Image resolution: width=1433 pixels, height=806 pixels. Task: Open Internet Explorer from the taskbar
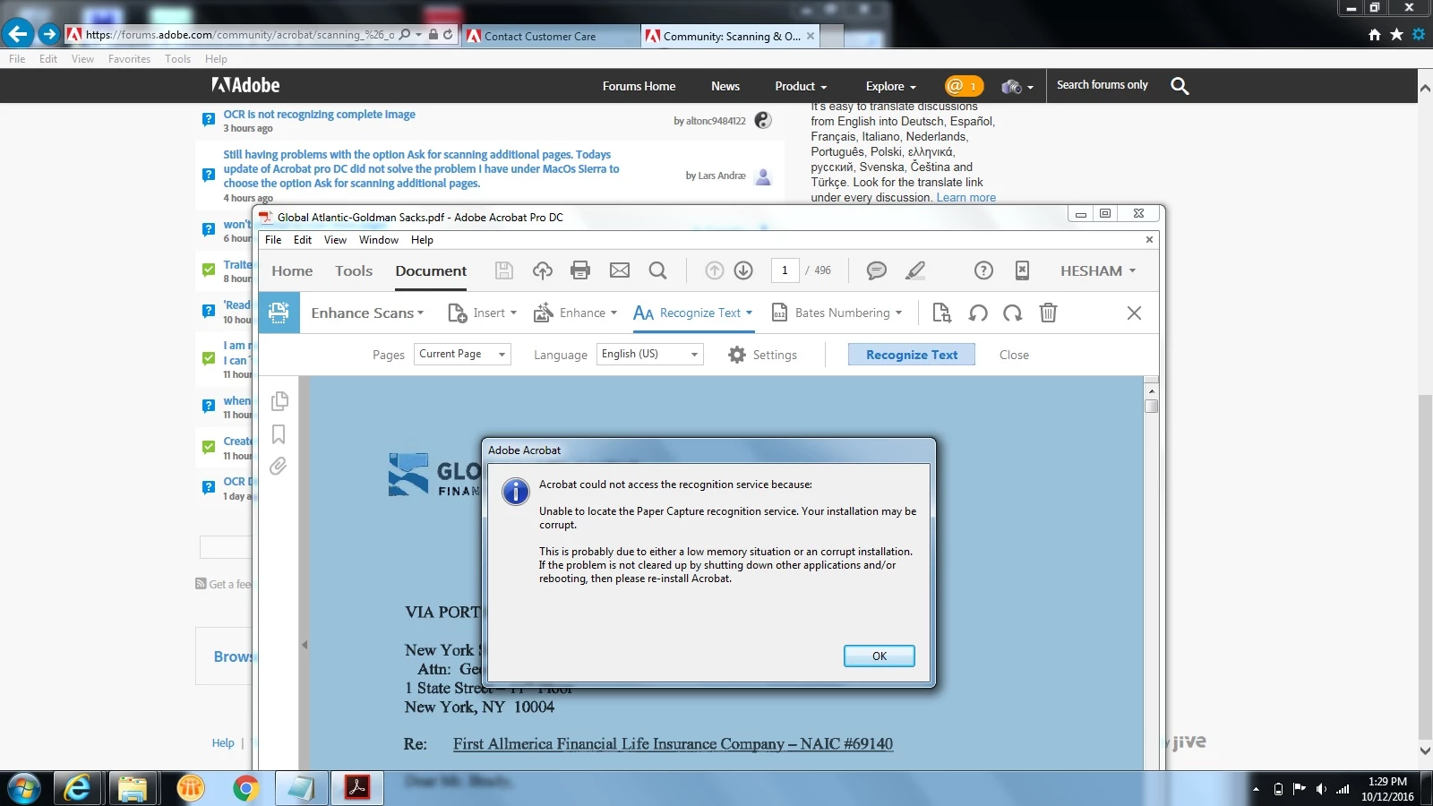[77, 789]
